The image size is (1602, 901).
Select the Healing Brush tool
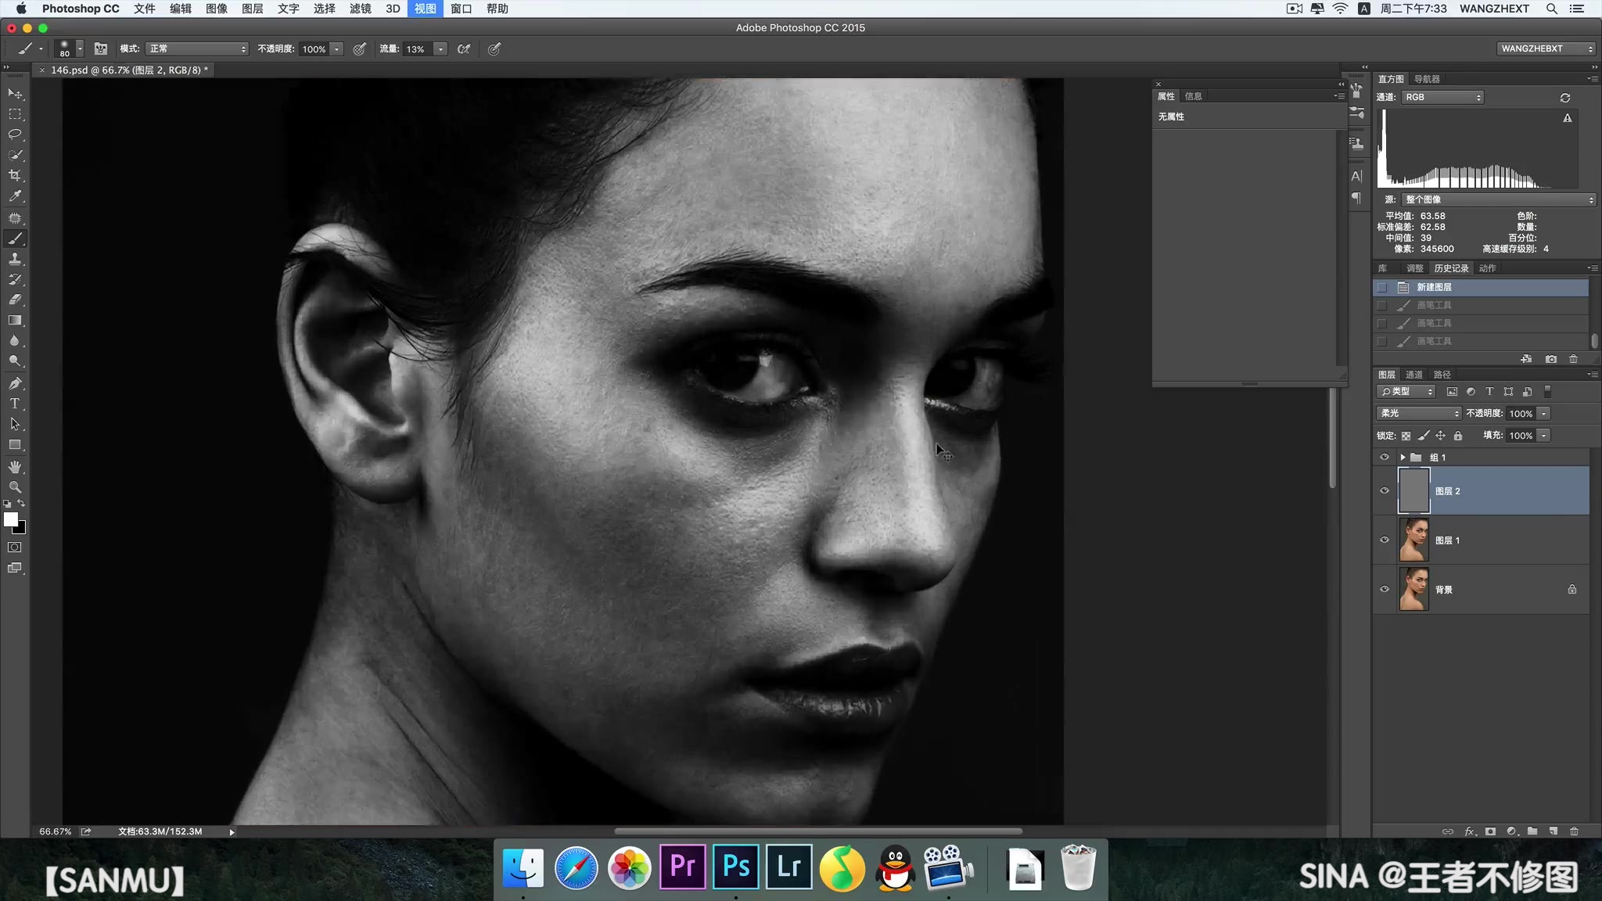[x=15, y=218]
